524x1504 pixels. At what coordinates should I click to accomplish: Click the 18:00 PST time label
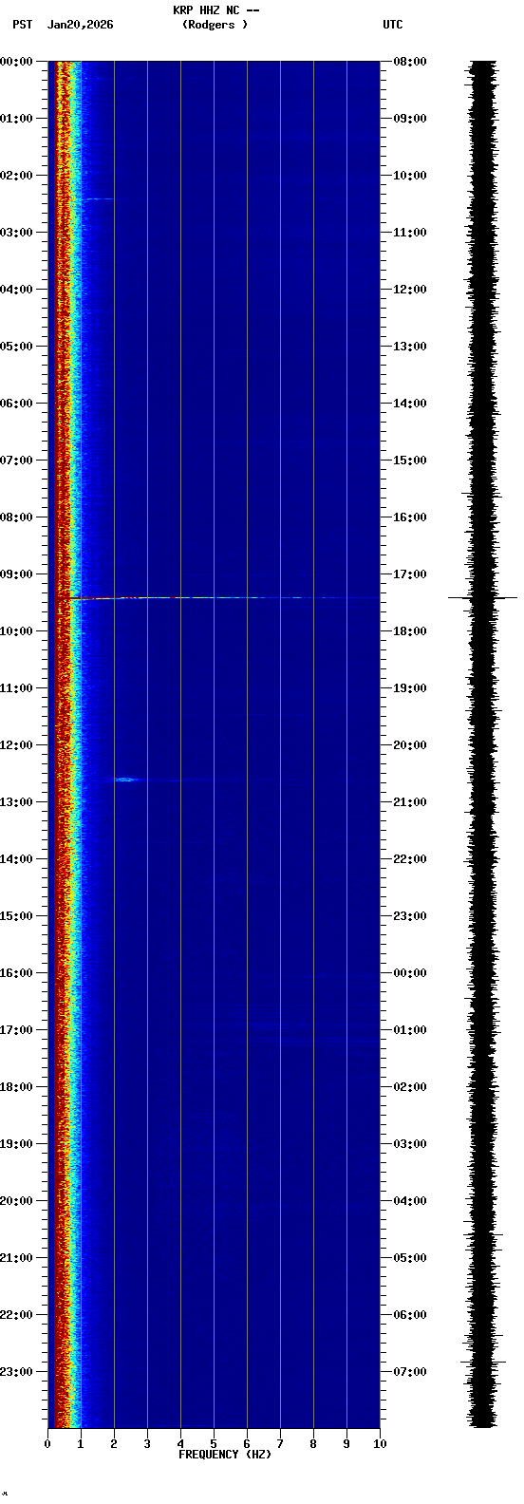coord(16,1087)
